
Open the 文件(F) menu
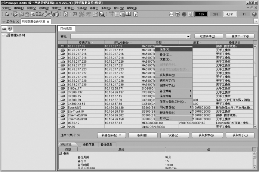pyautogui.click(x=7, y=8)
